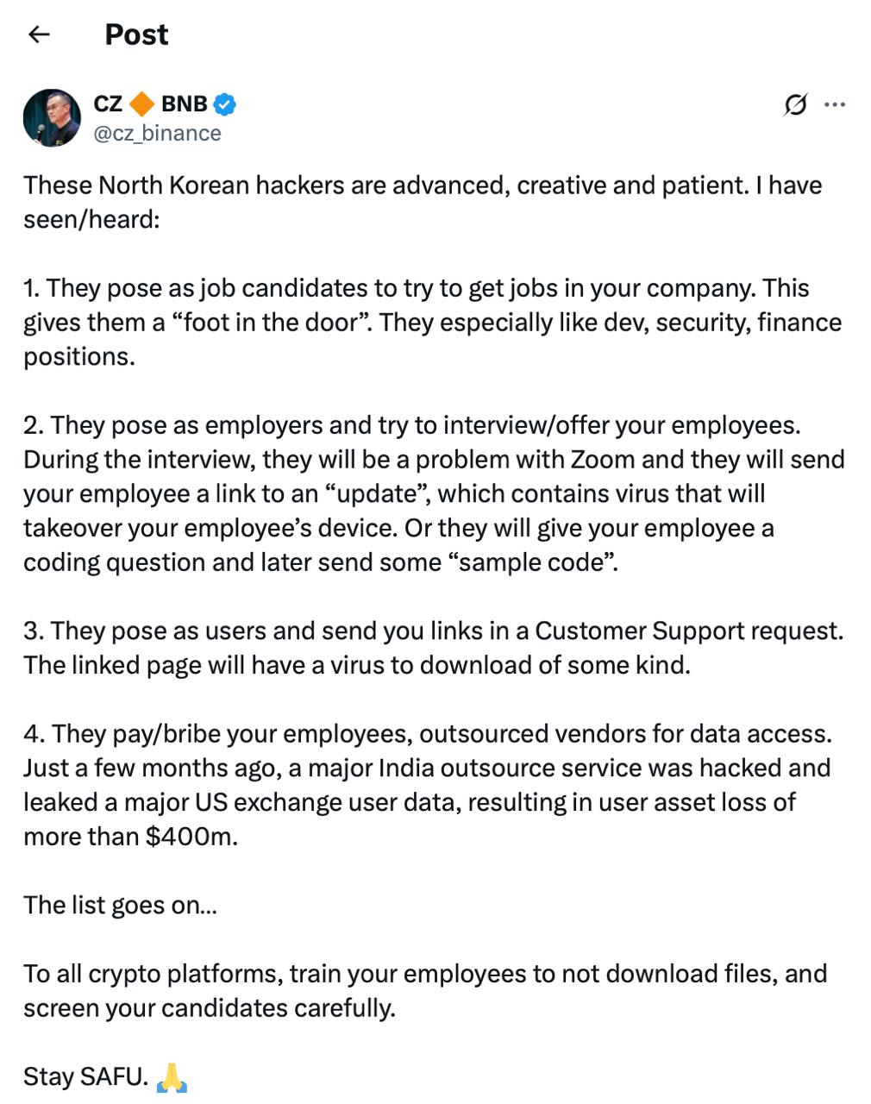
Task: Click the Post page heading
Action: (136, 34)
